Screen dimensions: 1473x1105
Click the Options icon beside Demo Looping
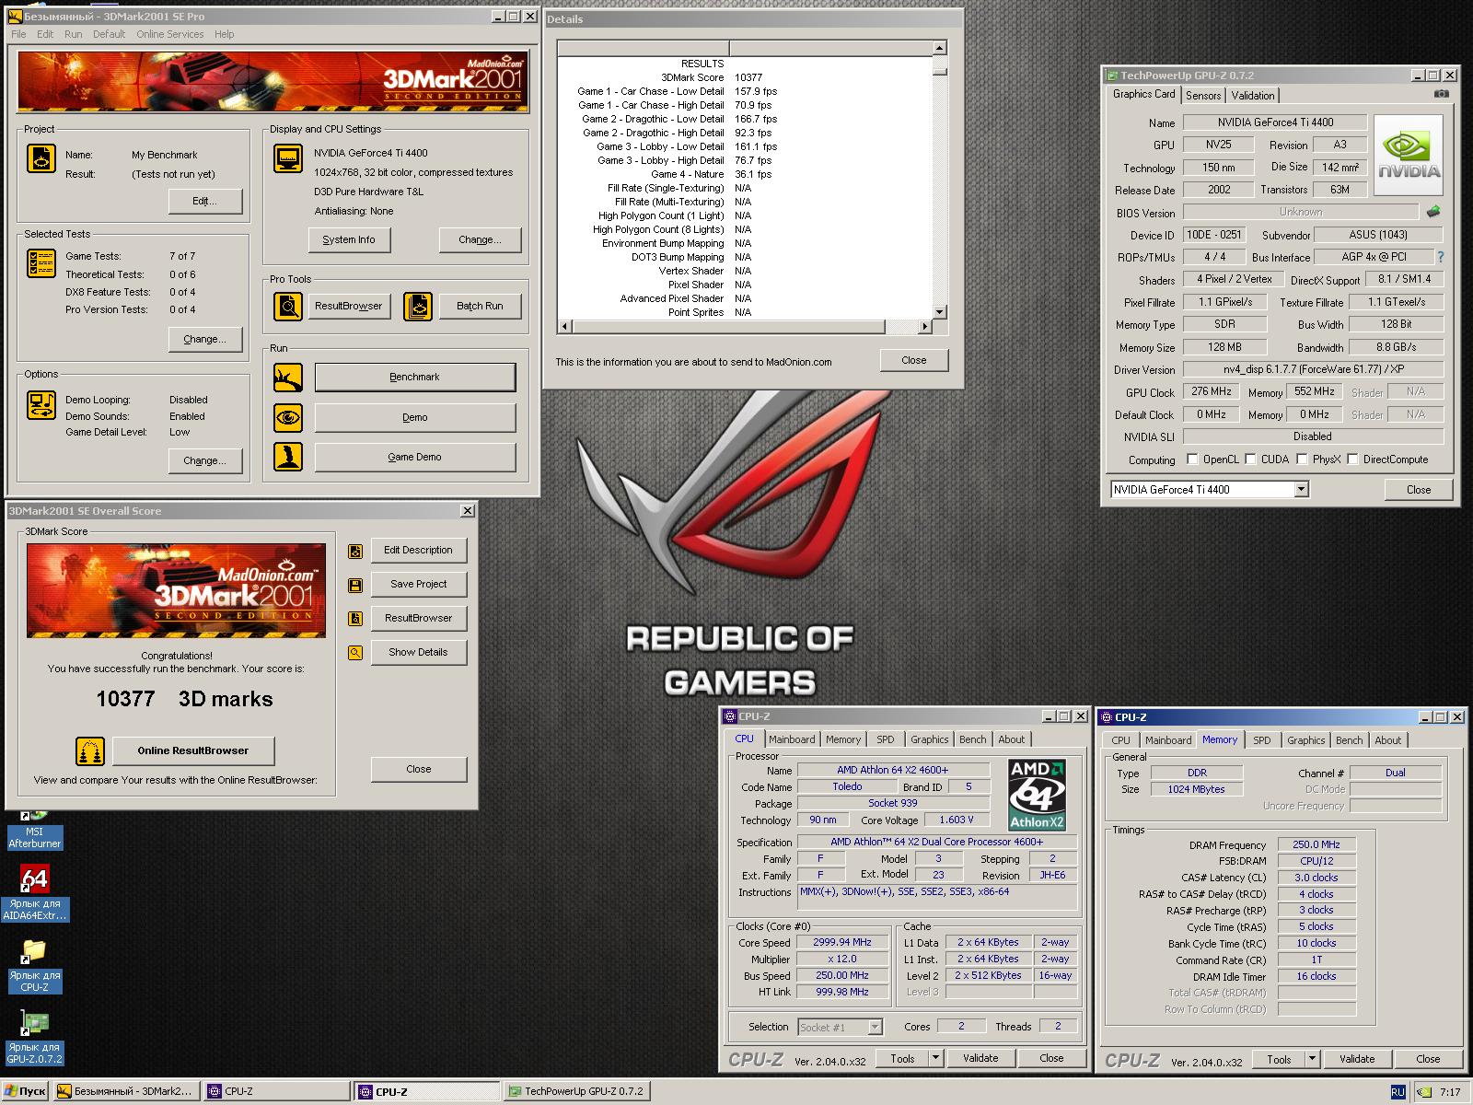click(x=41, y=404)
